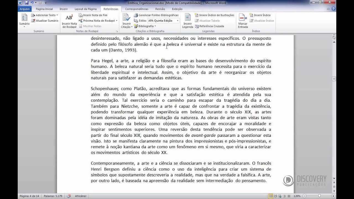Click the Next Page double-arrow button
The width and height of the screenshot is (354, 199).
pos(334,191)
